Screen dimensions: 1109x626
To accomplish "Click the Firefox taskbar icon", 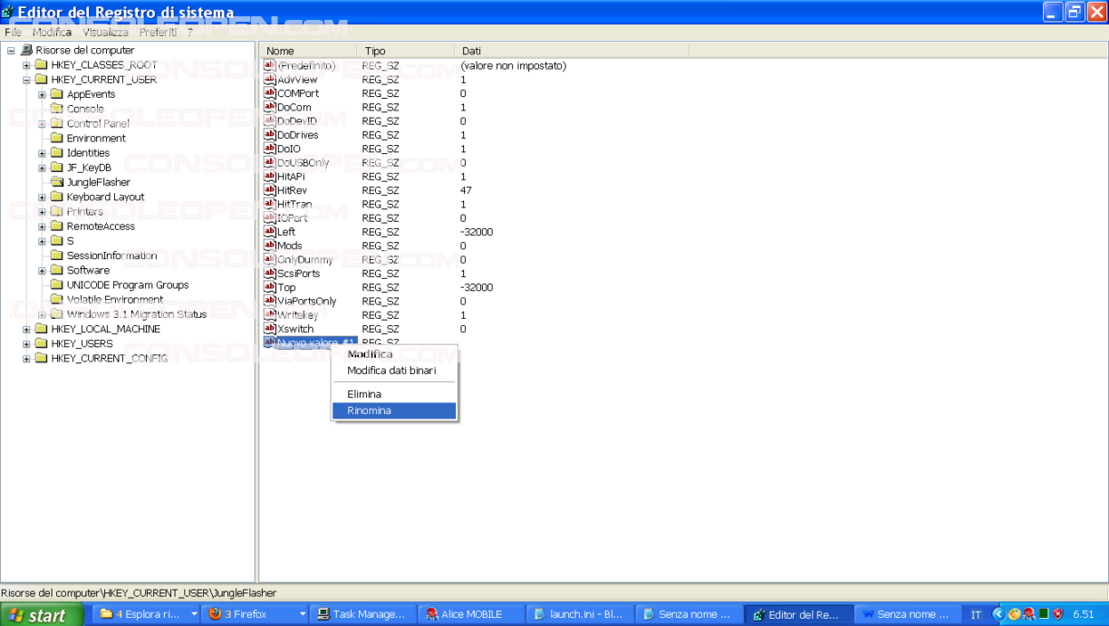I will 216,614.
